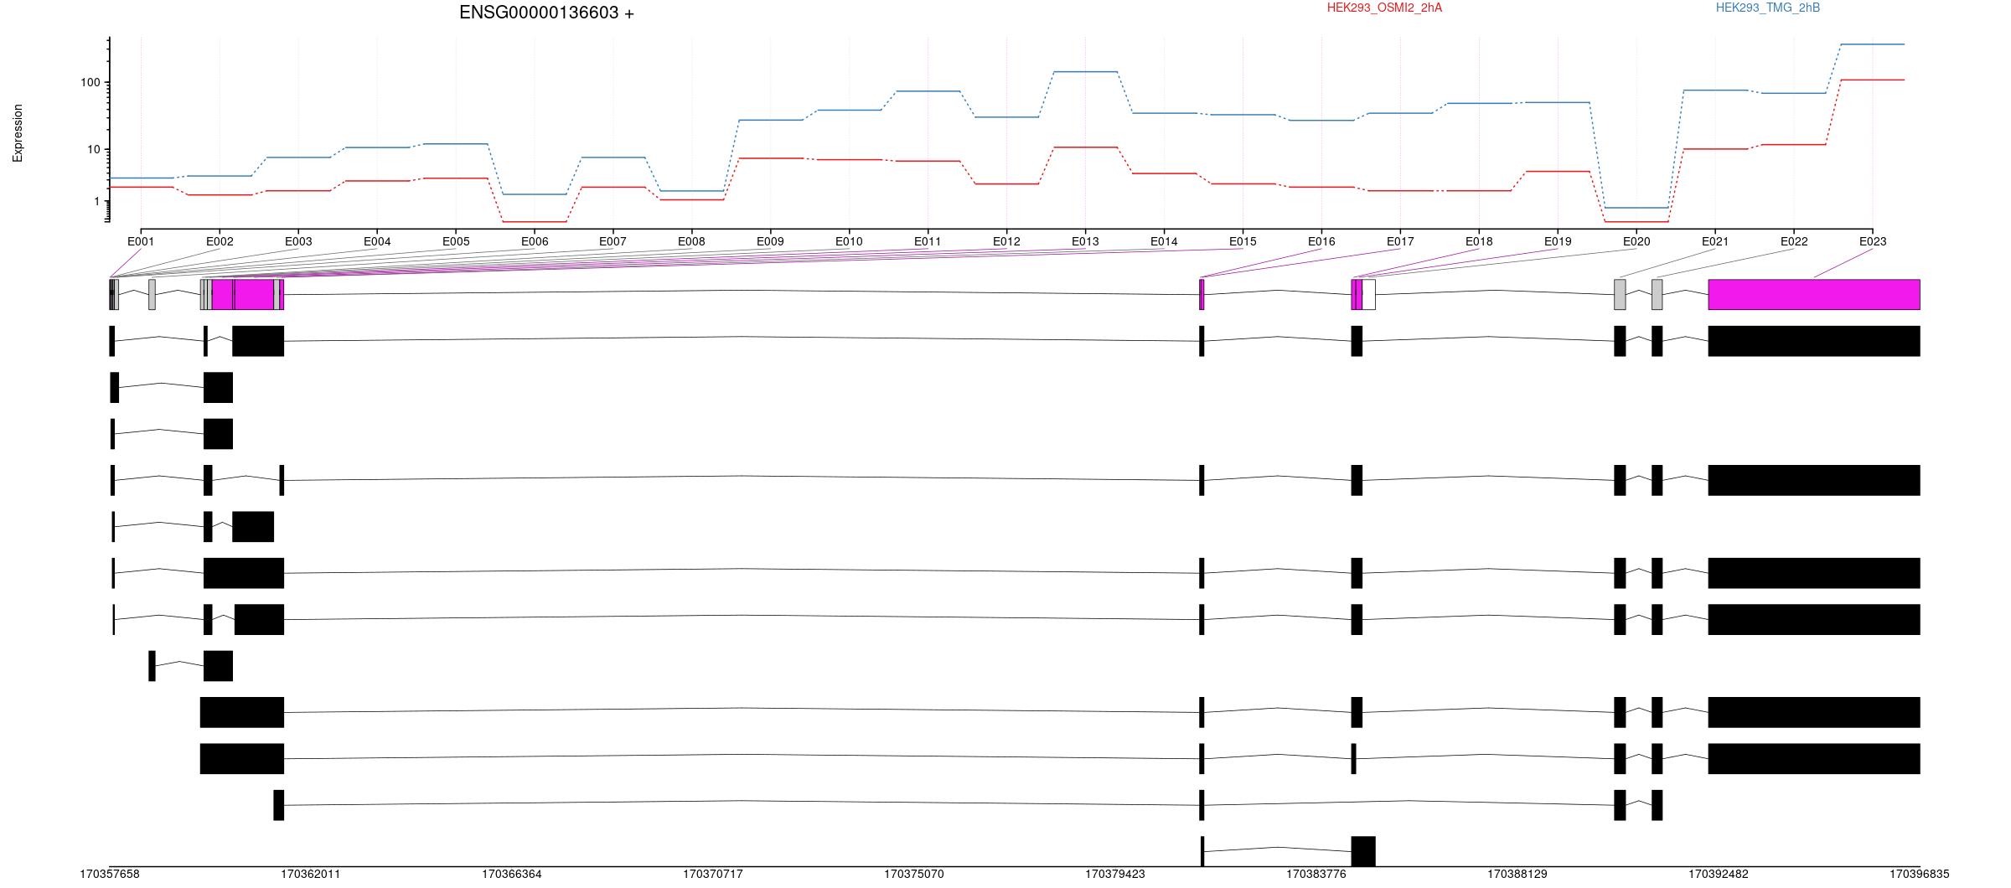
Task: Select genomic coordinate 170366364
Action: pos(512,874)
